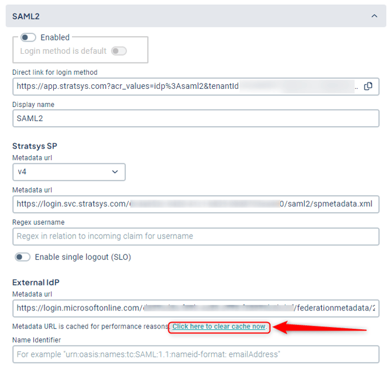The width and height of the screenshot is (392, 369).
Task: Select the Display name field
Action: [x=196, y=119]
